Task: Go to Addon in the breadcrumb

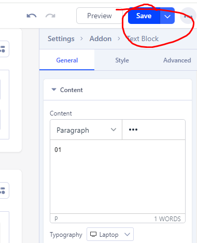Action: pyautogui.click(x=101, y=39)
